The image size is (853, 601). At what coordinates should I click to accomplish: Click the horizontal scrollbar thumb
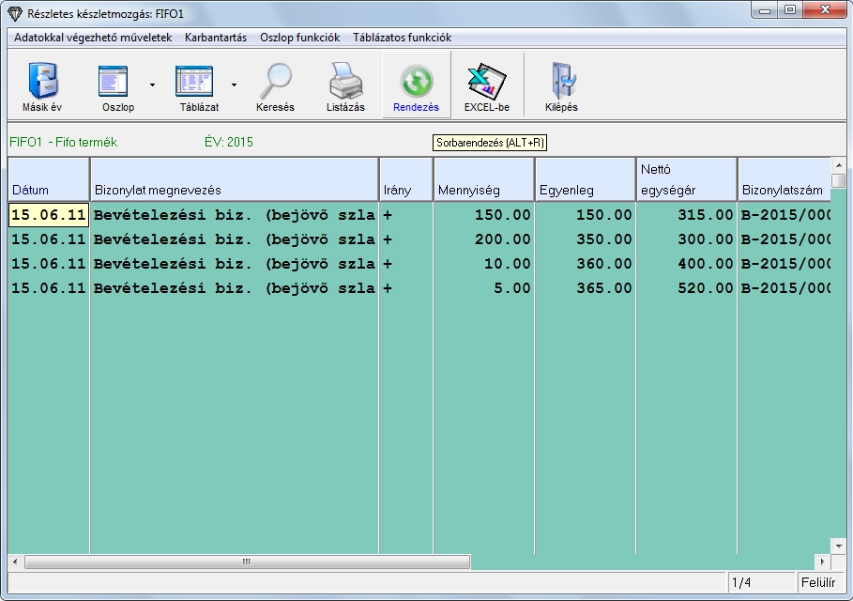click(x=248, y=562)
